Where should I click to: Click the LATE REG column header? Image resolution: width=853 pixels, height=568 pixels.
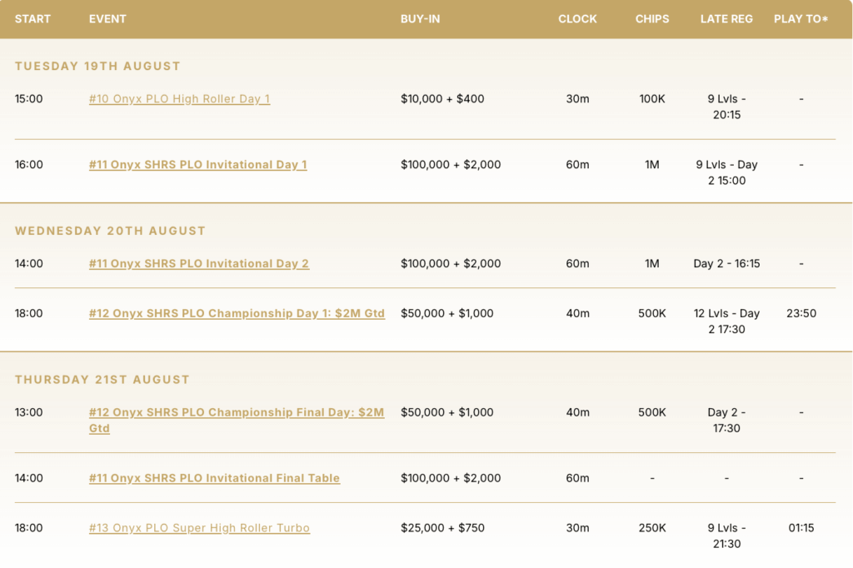tap(726, 19)
